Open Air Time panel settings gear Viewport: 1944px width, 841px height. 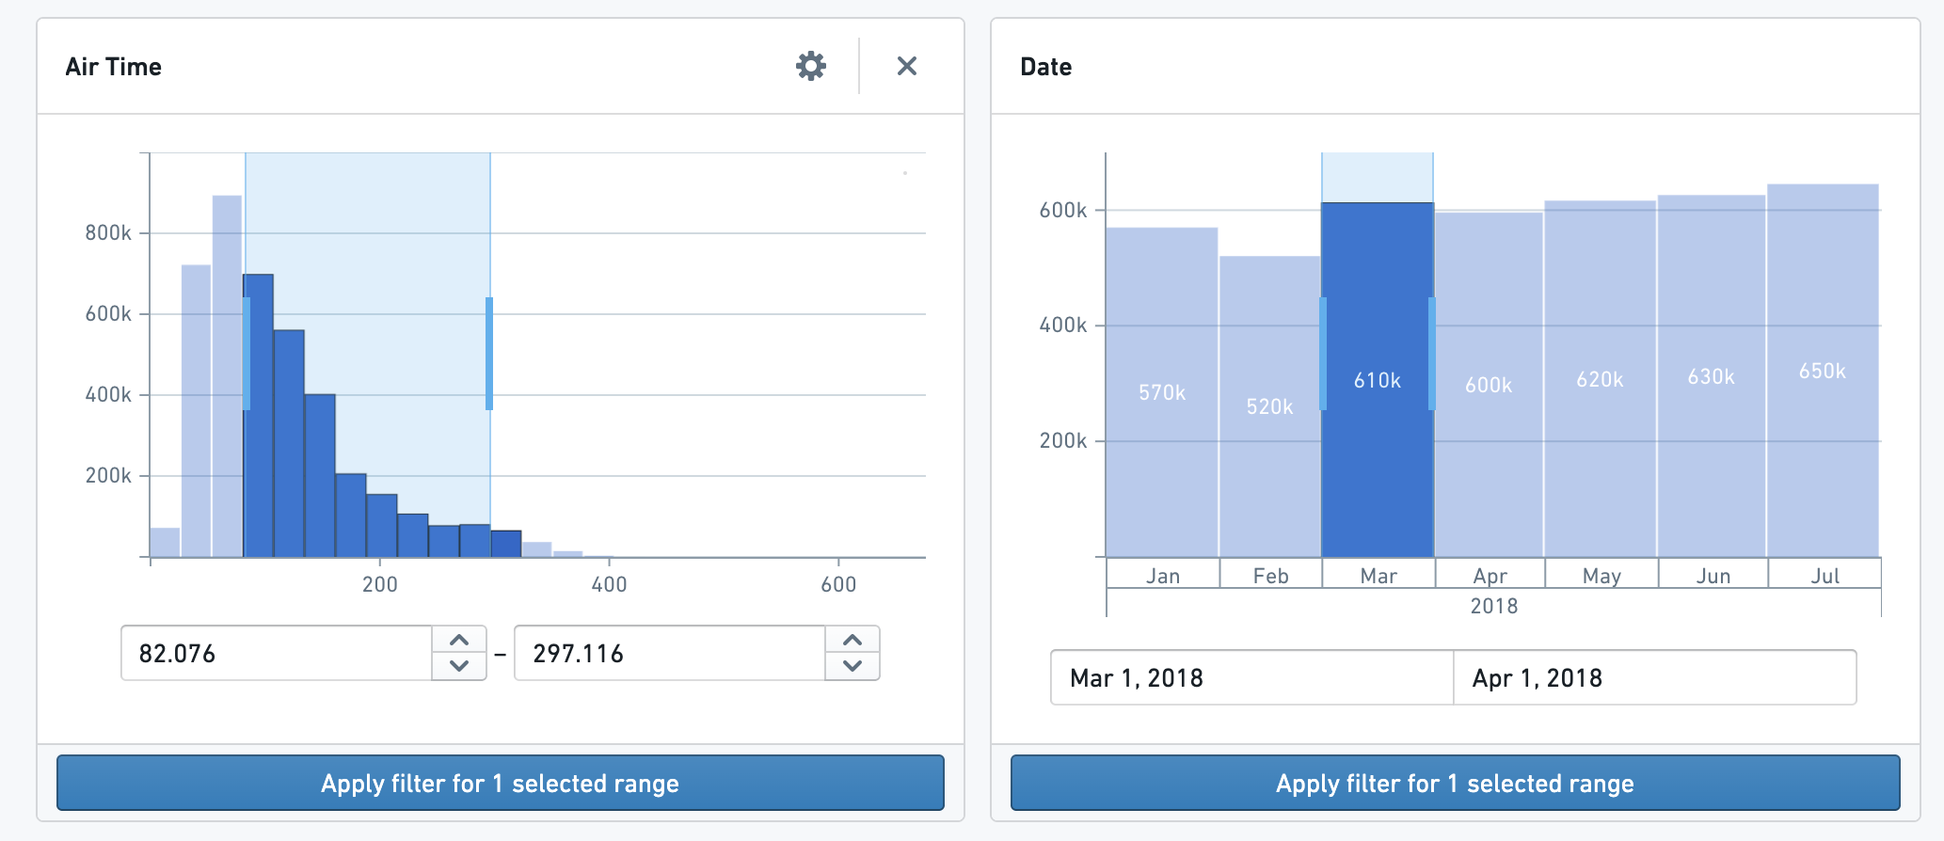(x=811, y=66)
